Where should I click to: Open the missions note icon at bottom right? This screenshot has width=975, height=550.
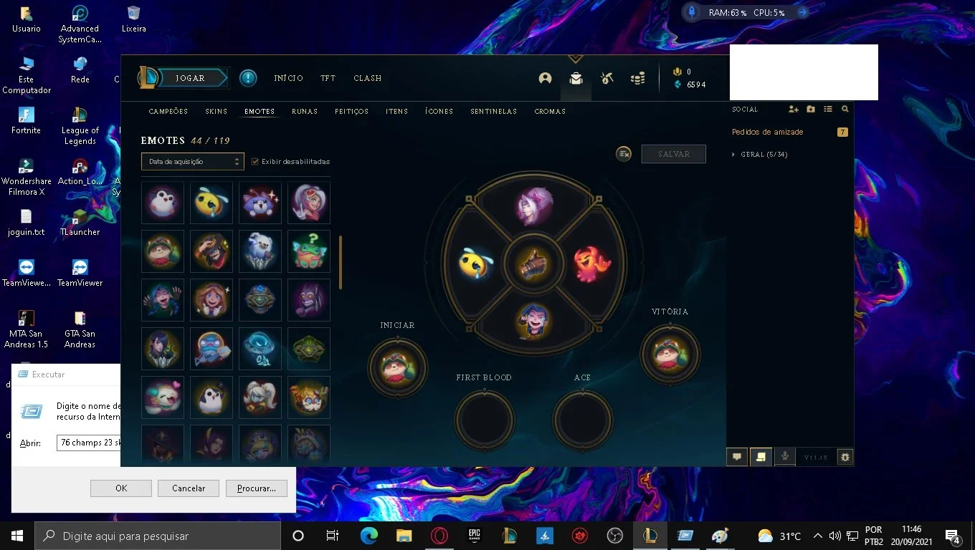click(x=761, y=457)
